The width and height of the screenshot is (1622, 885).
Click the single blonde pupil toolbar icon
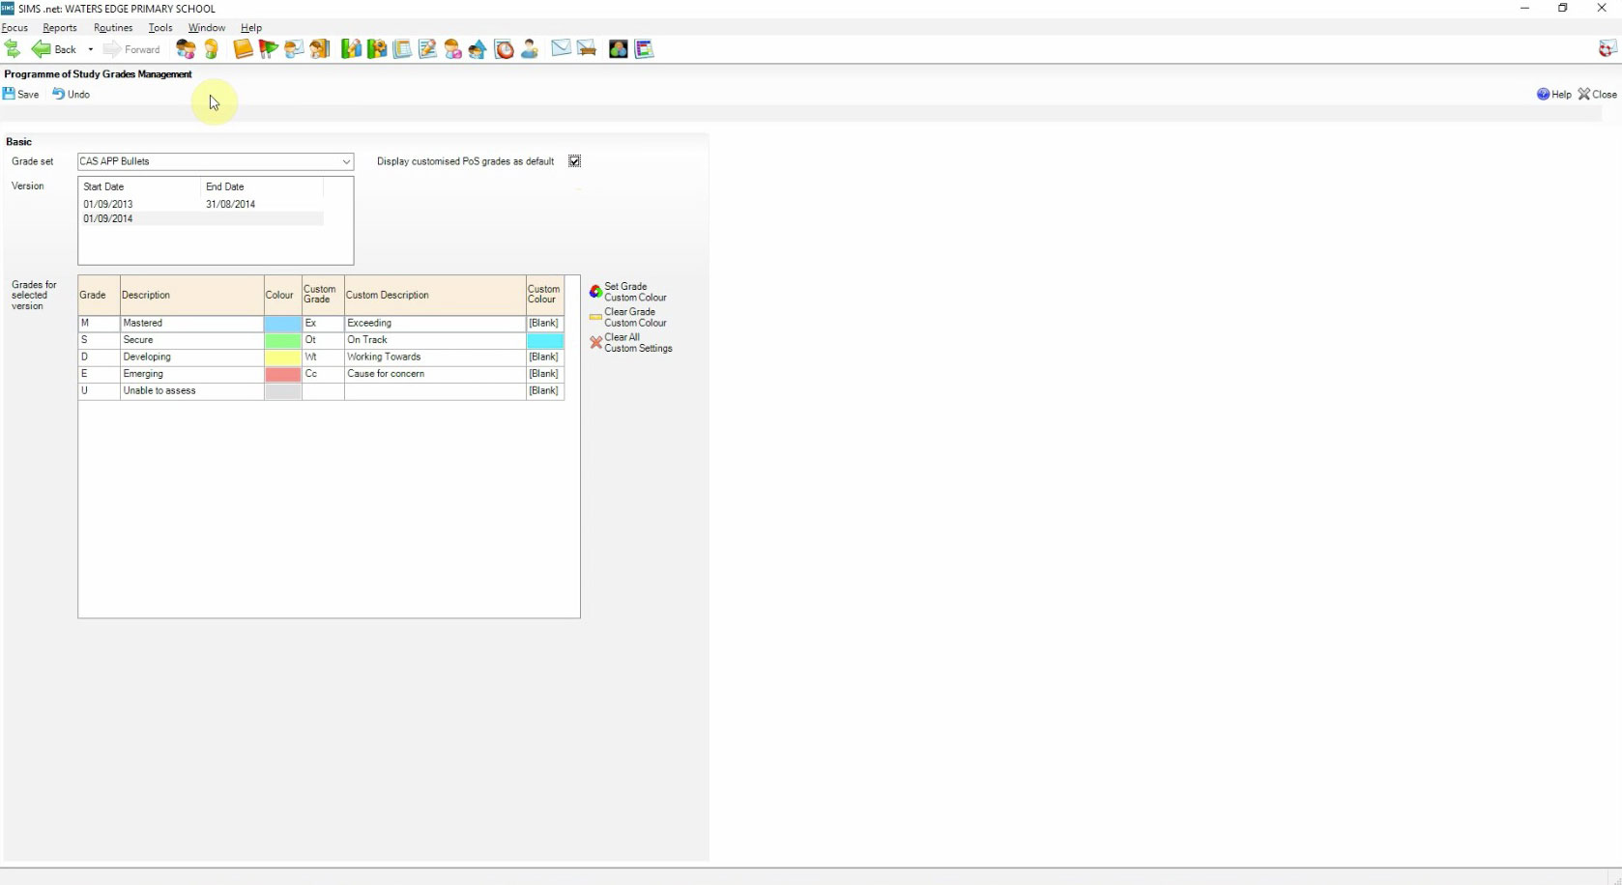tap(212, 49)
